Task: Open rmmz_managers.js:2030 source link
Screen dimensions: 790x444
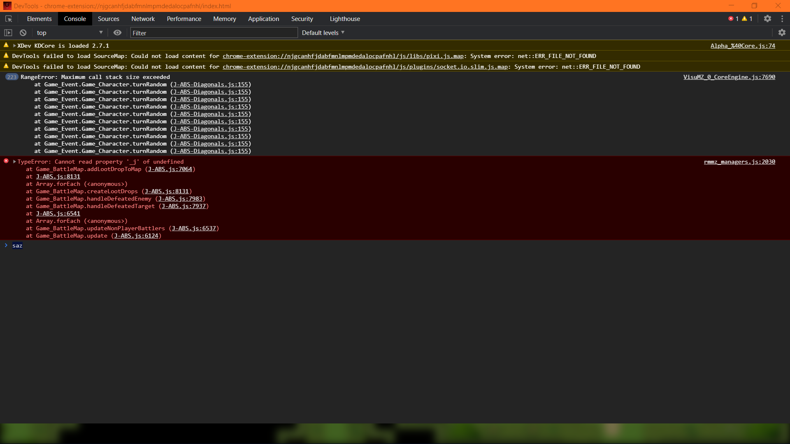Action: pos(739,162)
